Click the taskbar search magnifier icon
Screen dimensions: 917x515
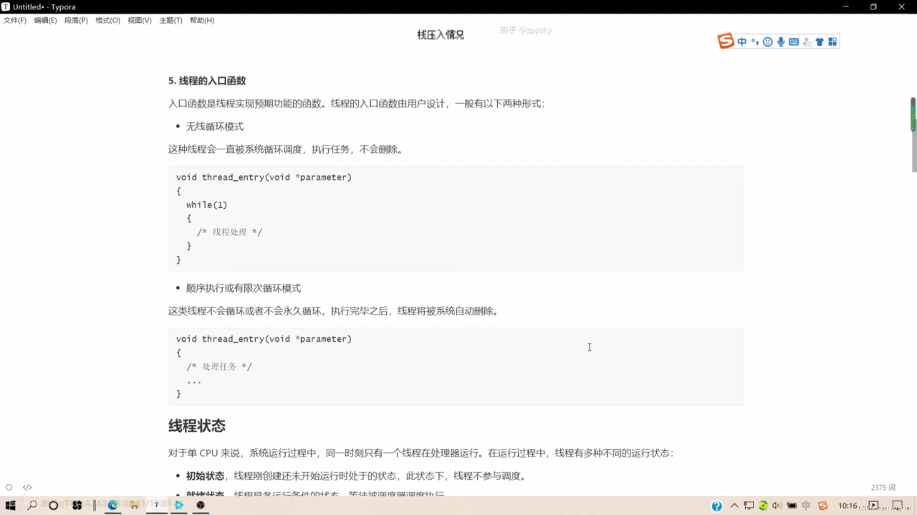(x=32, y=505)
